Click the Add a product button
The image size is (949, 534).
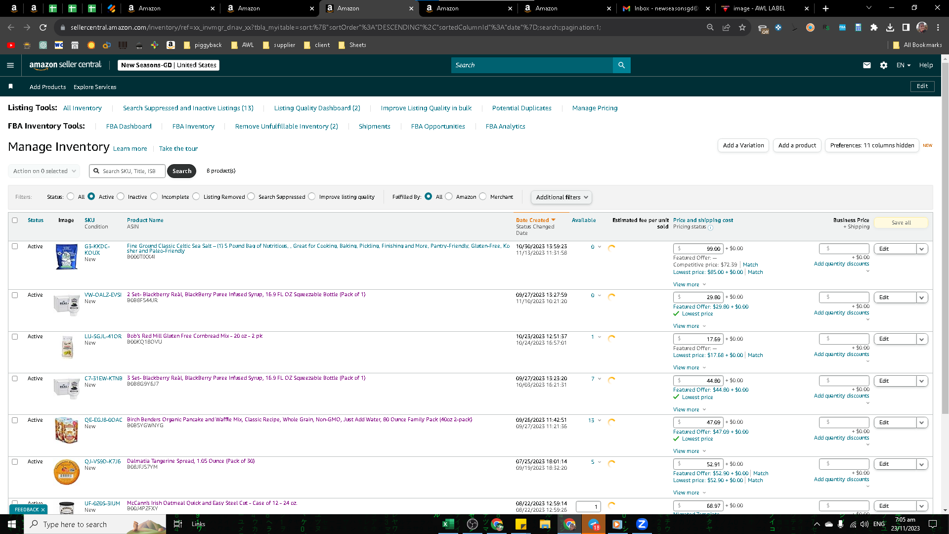tap(797, 145)
